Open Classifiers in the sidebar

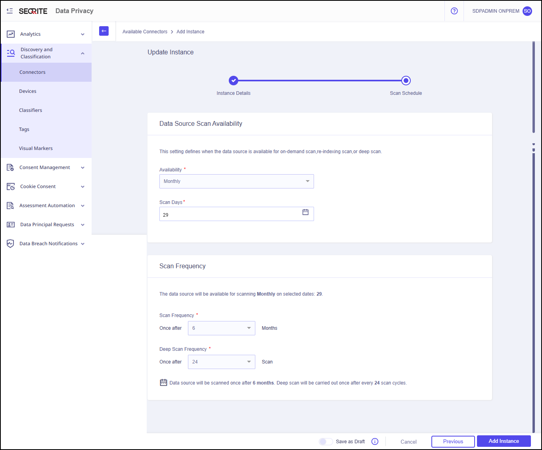31,110
